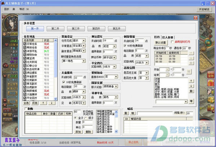Select the 金子 radio button
The width and height of the screenshot is (216, 147).
point(75,118)
